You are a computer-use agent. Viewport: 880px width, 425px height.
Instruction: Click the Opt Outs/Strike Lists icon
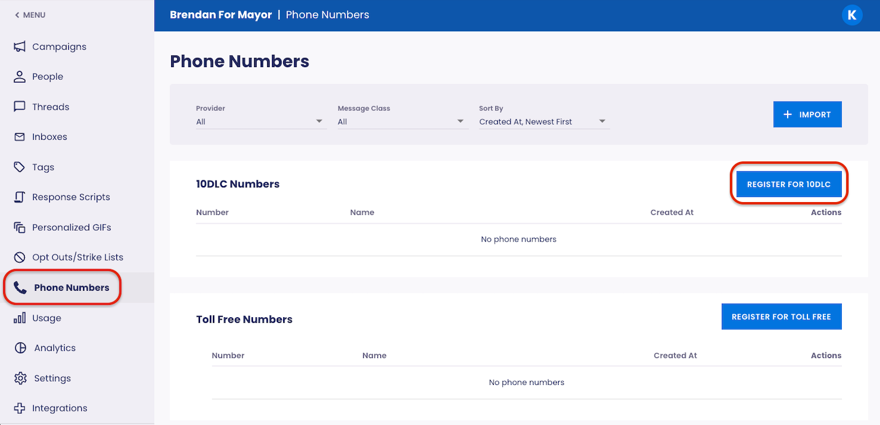tap(20, 257)
